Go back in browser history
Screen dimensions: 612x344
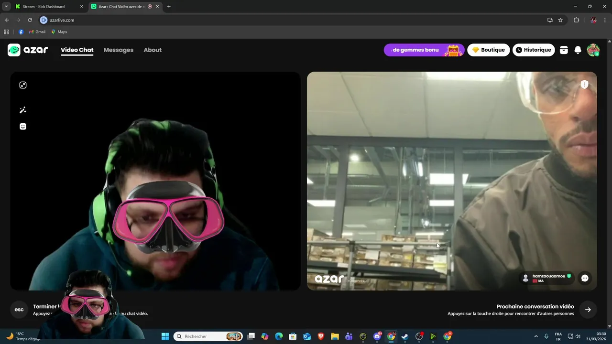[7, 20]
